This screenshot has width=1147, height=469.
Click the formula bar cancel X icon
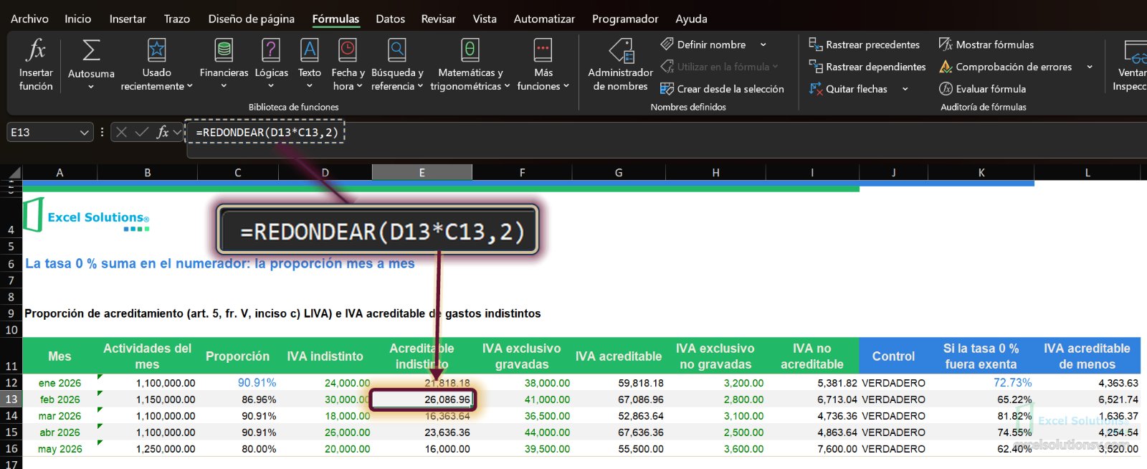tap(121, 132)
